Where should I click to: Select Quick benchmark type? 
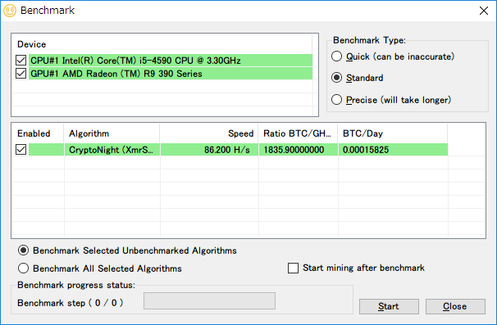pyautogui.click(x=336, y=56)
